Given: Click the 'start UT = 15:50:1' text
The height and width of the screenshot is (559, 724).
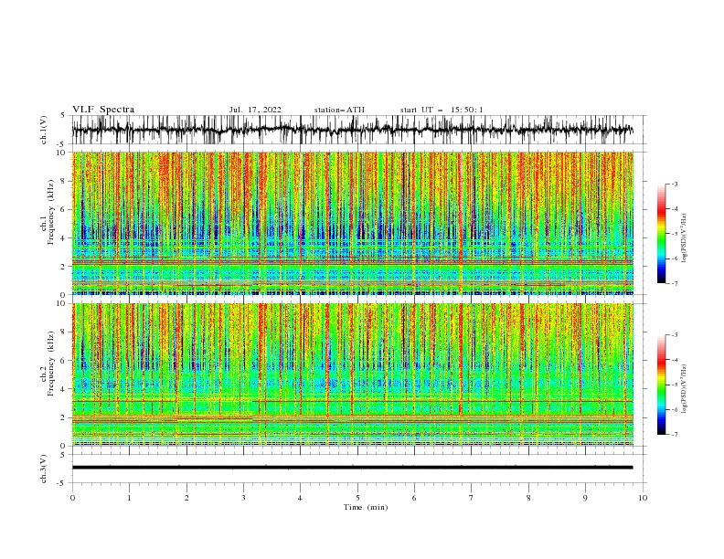Looking at the screenshot, I should click(x=442, y=110).
